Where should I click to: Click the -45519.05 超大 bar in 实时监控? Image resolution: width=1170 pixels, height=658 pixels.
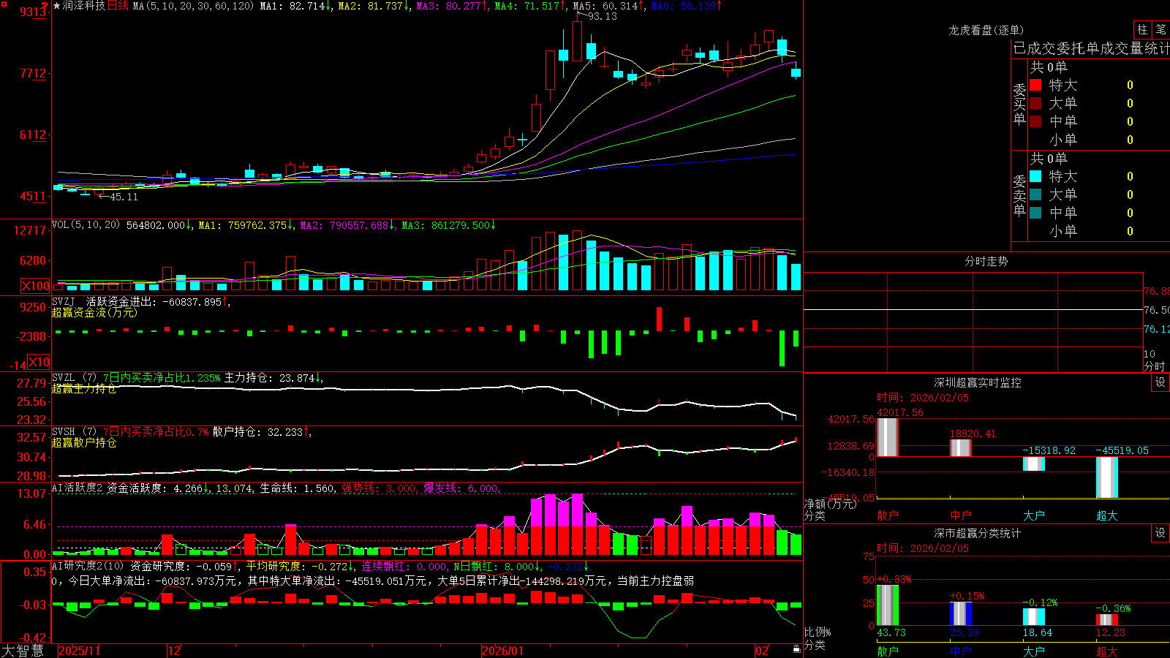(1107, 477)
